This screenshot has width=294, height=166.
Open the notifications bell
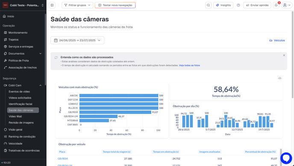[x=276, y=5]
